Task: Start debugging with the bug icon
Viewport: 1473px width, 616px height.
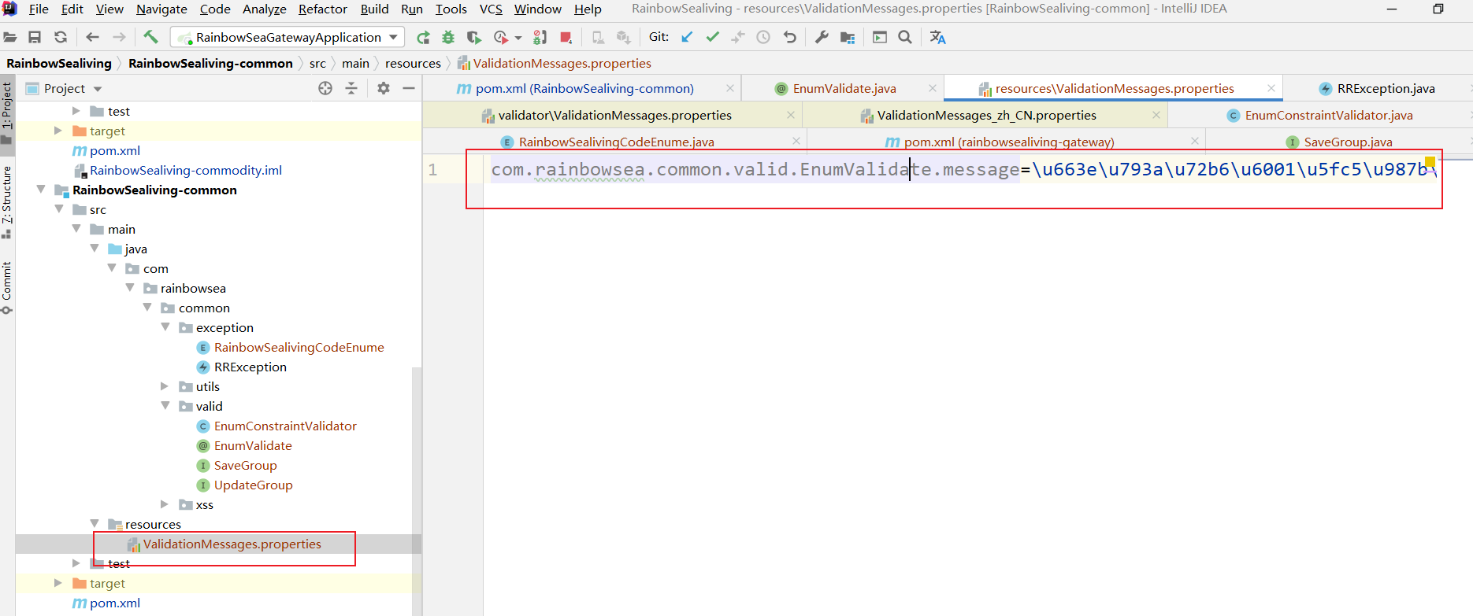Action: pos(448,37)
